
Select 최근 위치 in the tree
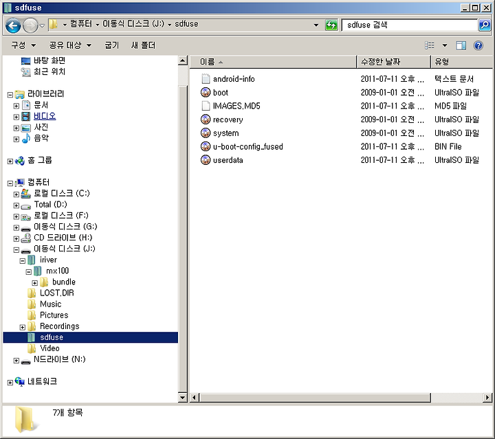(49, 71)
